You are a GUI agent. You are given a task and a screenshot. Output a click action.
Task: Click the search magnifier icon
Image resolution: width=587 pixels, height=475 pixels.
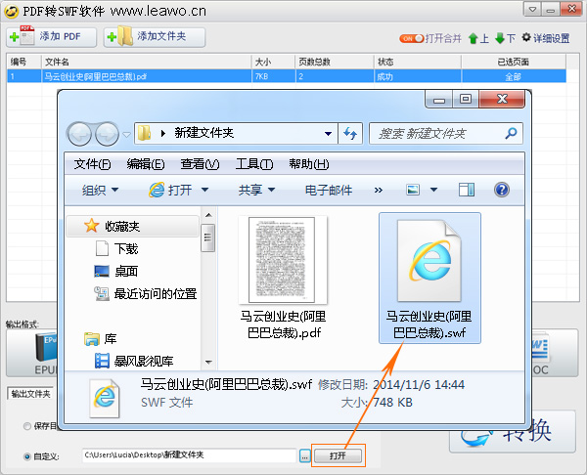(x=512, y=133)
